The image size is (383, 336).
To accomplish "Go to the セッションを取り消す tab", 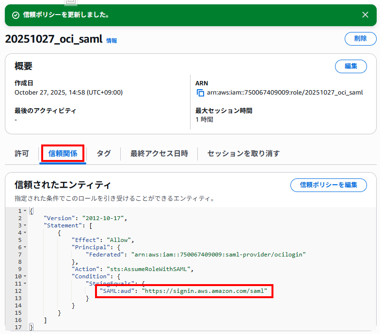I will (x=243, y=154).
